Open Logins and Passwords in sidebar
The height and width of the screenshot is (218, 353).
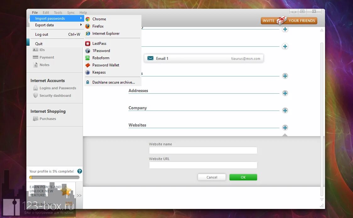[58, 88]
